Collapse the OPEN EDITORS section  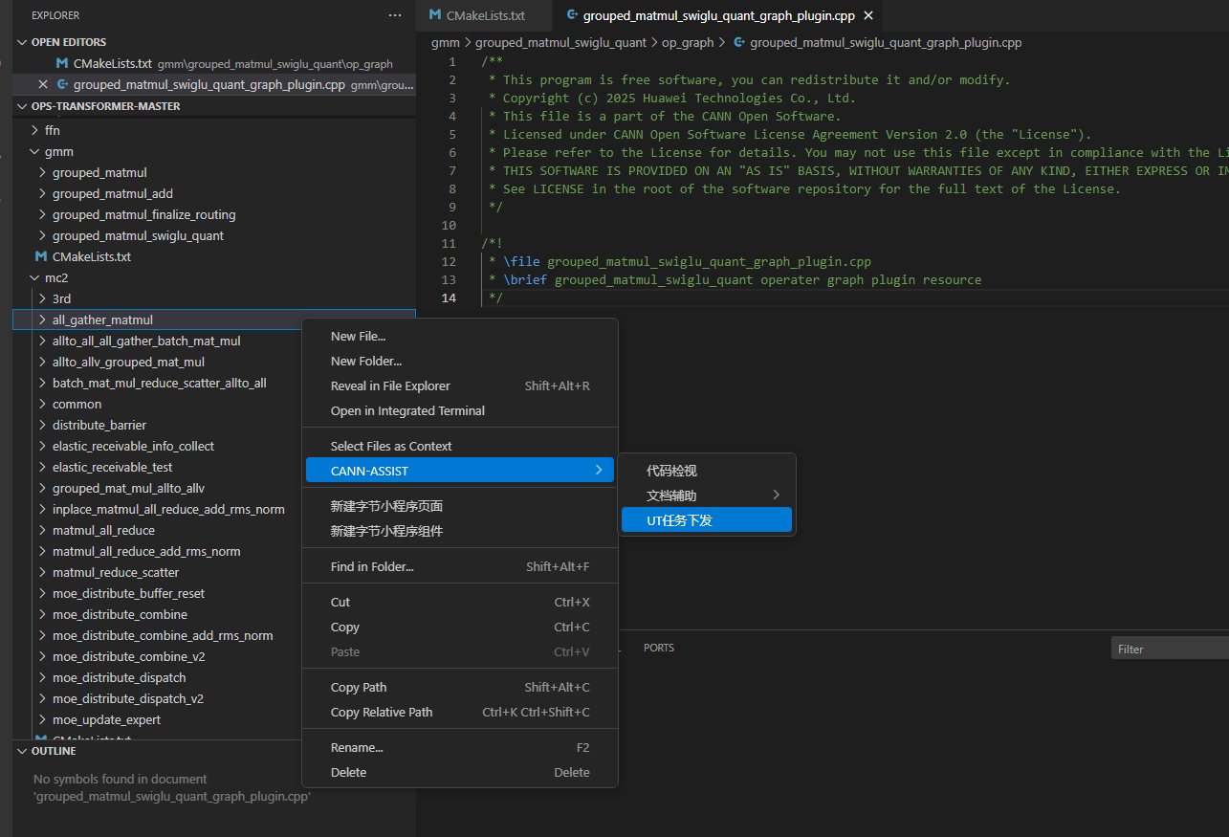(23, 42)
